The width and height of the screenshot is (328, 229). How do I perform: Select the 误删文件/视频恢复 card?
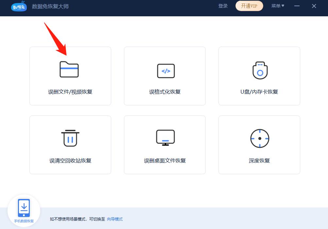click(x=70, y=76)
